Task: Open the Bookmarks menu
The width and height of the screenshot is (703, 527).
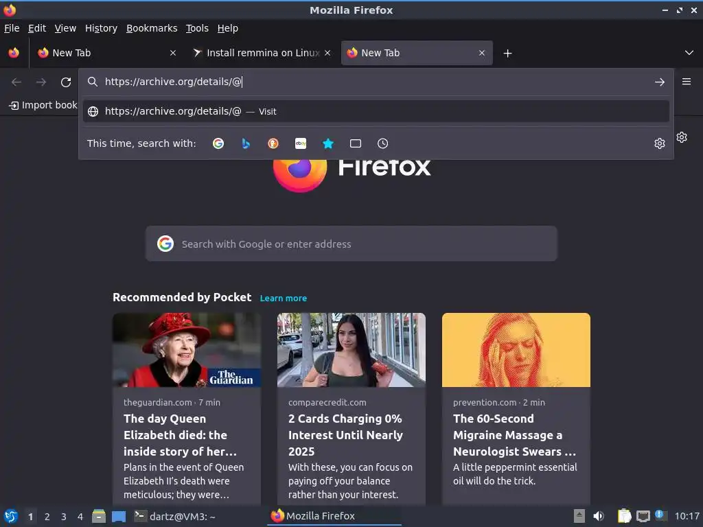Action: (x=152, y=28)
